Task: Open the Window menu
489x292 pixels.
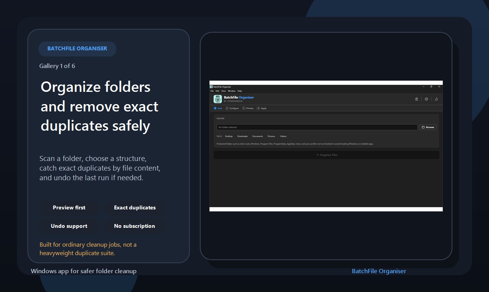Action: pyautogui.click(x=231, y=91)
